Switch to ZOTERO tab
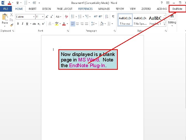Viewport: 186px width, 140px height. 146,9
